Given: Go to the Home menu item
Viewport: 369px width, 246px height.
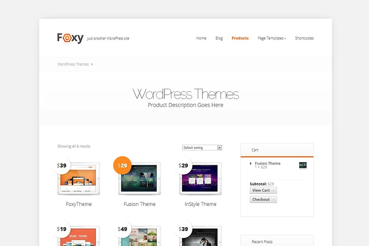Looking at the screenshot, I should (201, 38).
